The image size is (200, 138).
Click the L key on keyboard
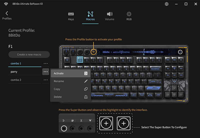pyautogui.click(x=131, y=82)
